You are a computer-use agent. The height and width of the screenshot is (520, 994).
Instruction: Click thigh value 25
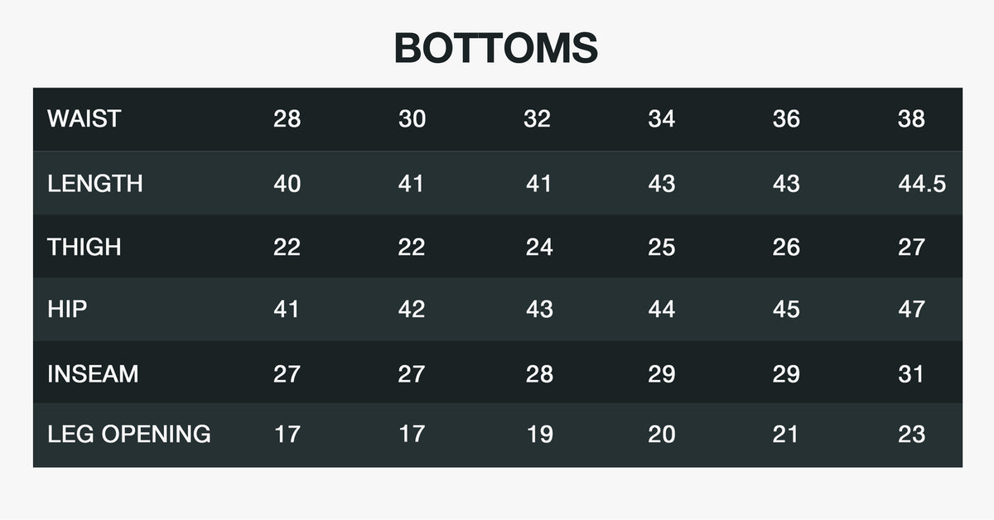[x=661, y=247]
